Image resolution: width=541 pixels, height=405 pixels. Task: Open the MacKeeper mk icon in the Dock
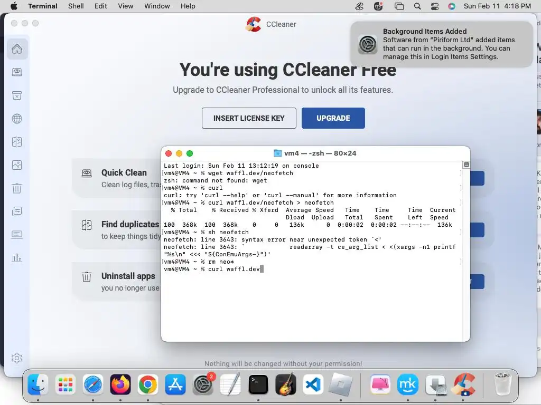click(x=407, y=384)
